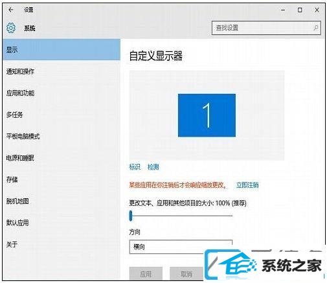The image size is (327, 283).
Task: Open 存储 settings
Action: click(62, 179)
